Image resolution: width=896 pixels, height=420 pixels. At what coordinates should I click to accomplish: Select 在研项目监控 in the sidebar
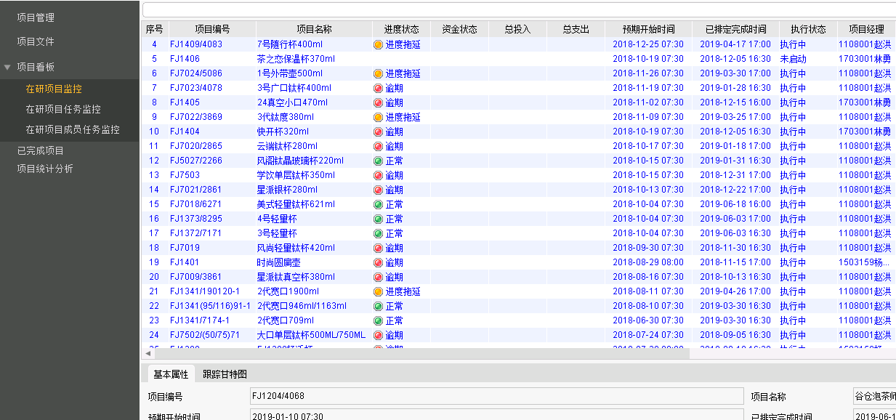click(54, 89)
